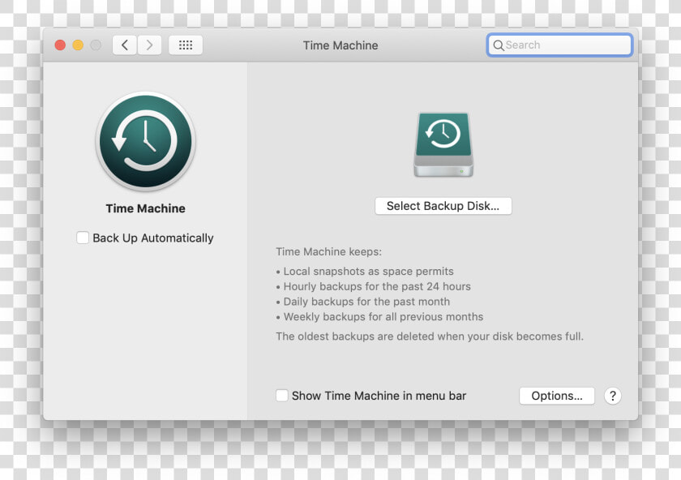Image resolution: width=681 pixels, height=480 pixels.
Task: Click the Time Machine window title
Action: pyautogui.click(x=340, y=45)
